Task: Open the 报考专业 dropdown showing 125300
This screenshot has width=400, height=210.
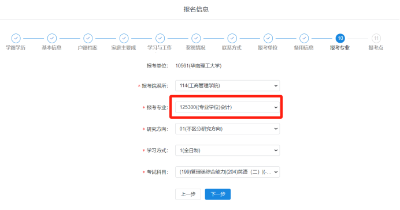Action: (x=227, y=107)
